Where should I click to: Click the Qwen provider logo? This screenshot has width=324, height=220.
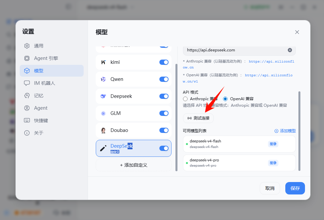click(x=103, y=79)
